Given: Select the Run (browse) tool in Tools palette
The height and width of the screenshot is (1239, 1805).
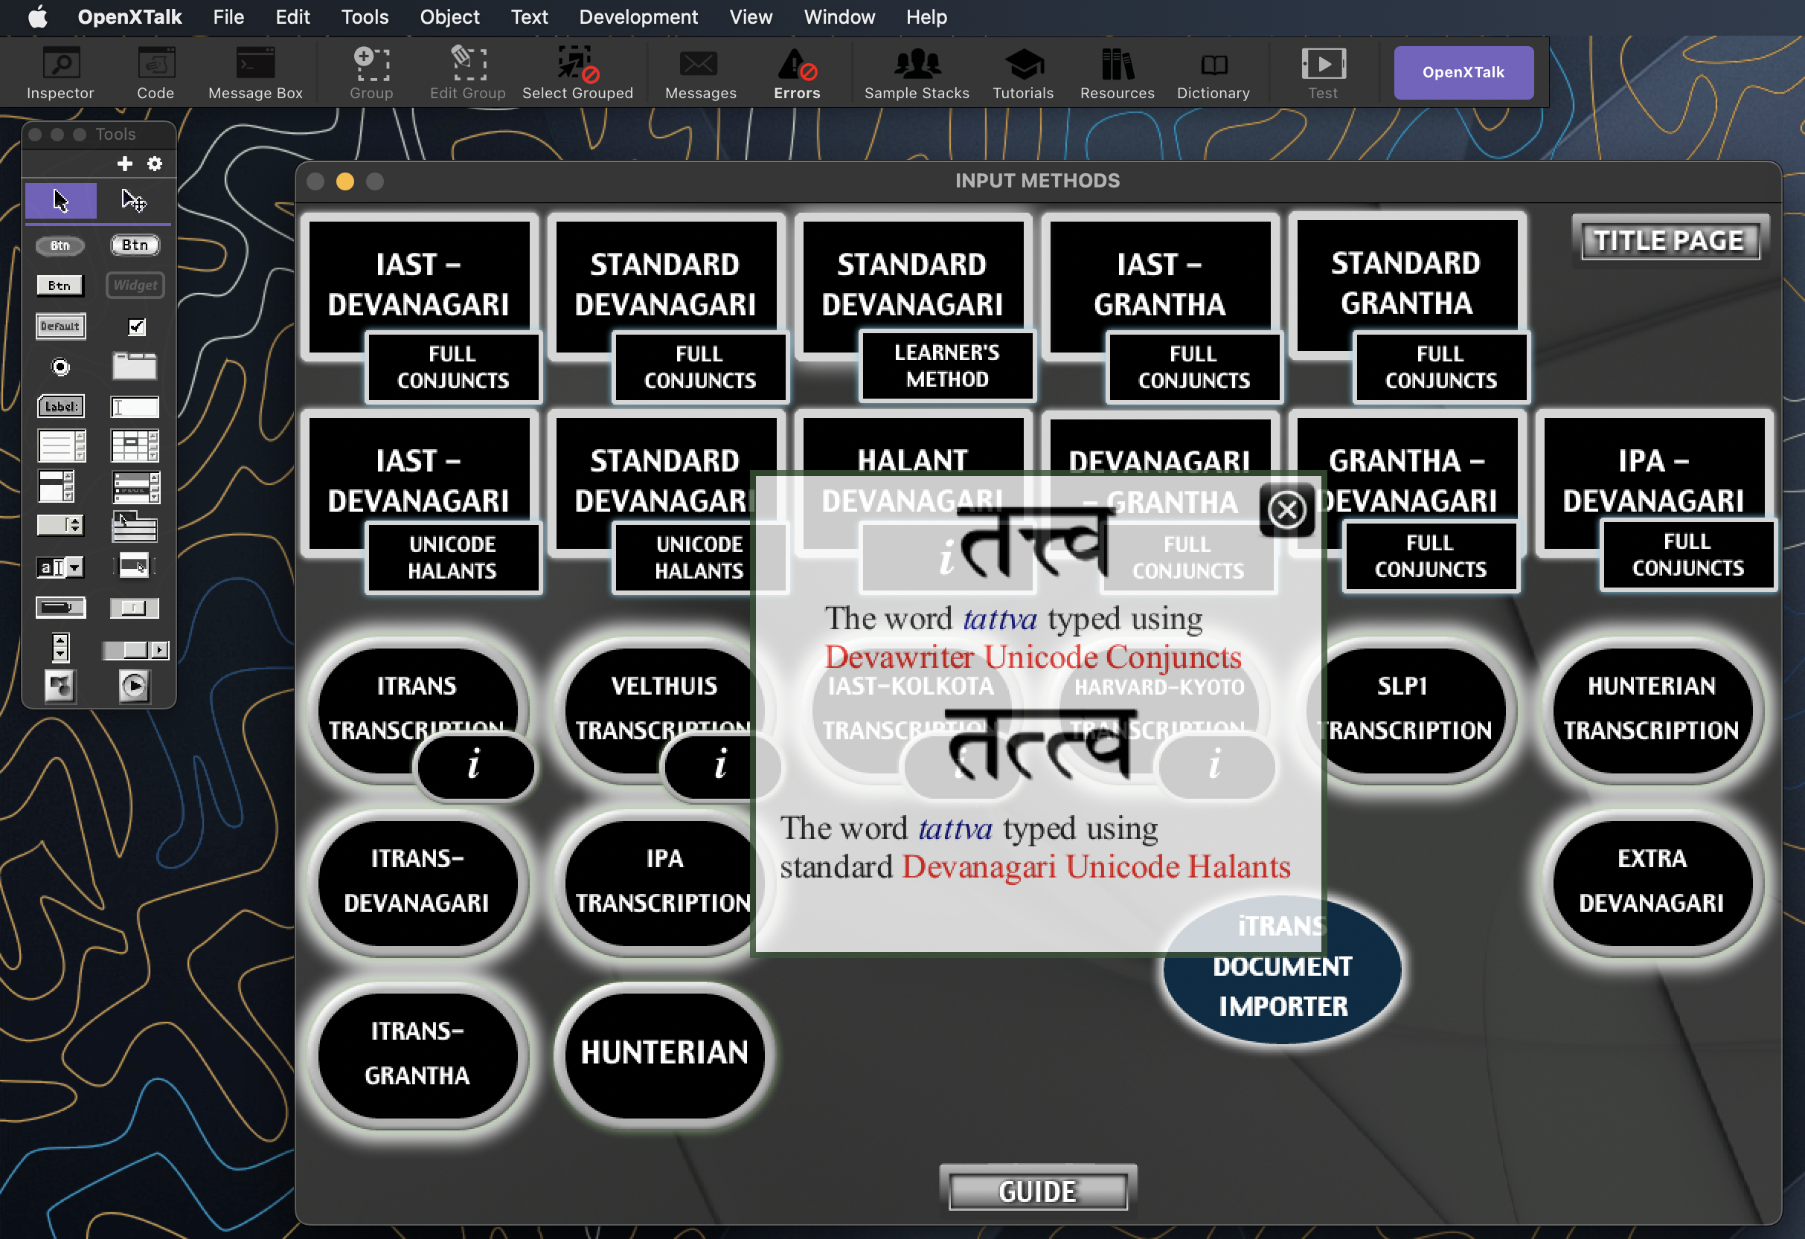Looking at the screenshot, I should [60, 201].
